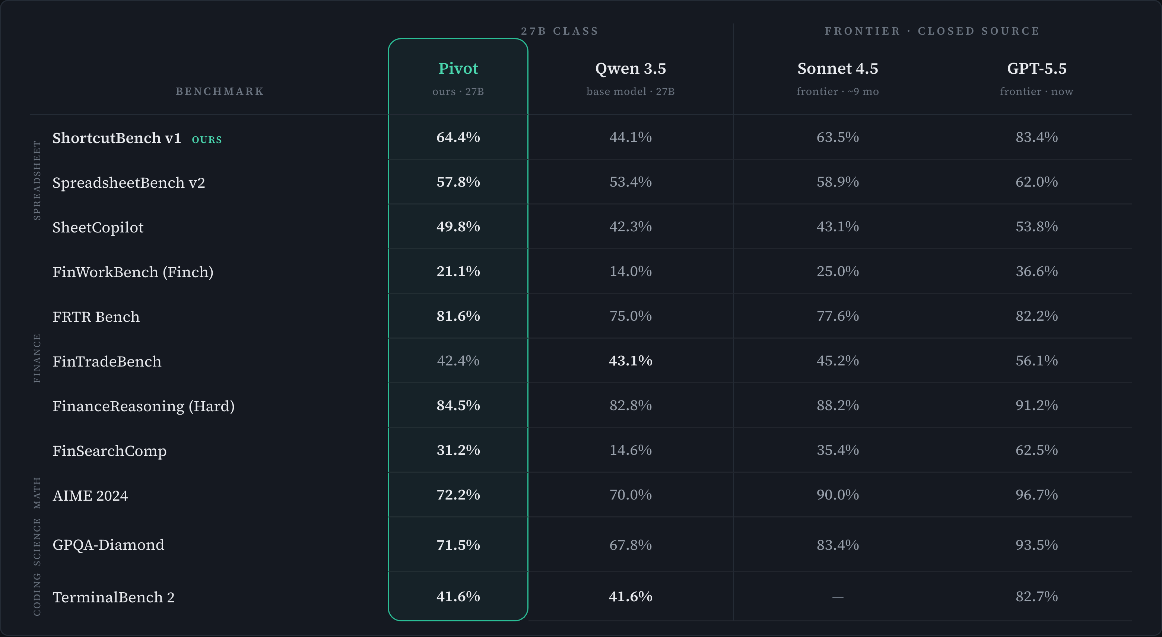
Task: Click Qwen's 14.6% FinSearchComp score
Action: coord(630,450)
